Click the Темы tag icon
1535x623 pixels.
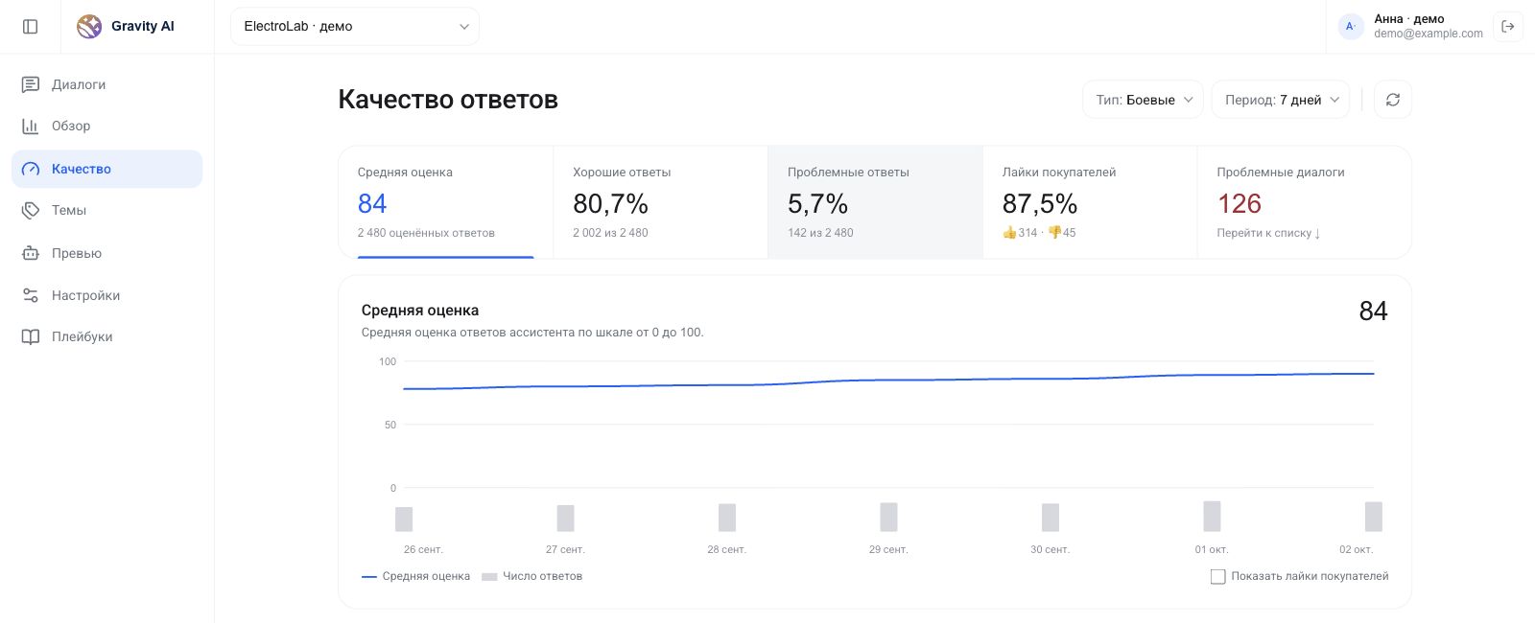tap(31, 210)
